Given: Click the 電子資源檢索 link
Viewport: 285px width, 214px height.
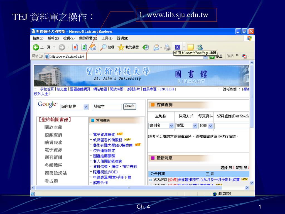Looking at the screenshot, I should (104, 135).
